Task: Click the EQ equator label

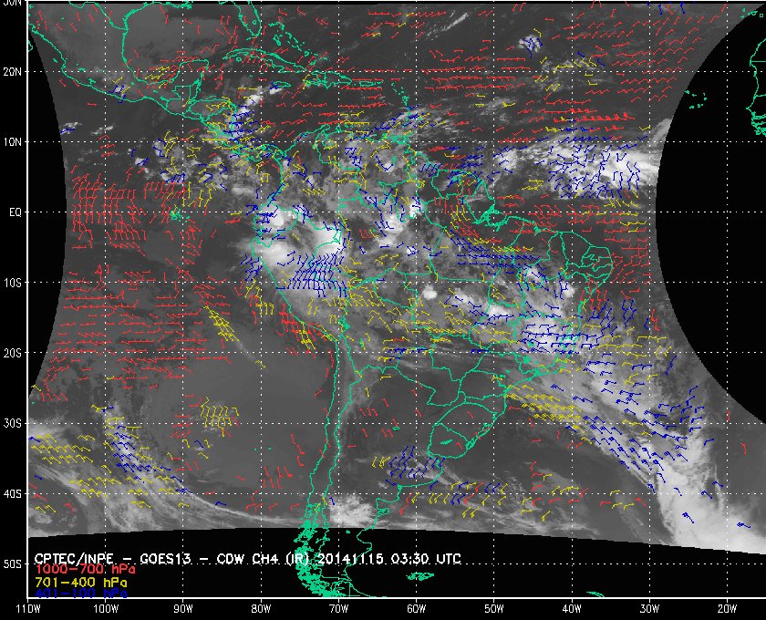Action: [x=16, y=212]
